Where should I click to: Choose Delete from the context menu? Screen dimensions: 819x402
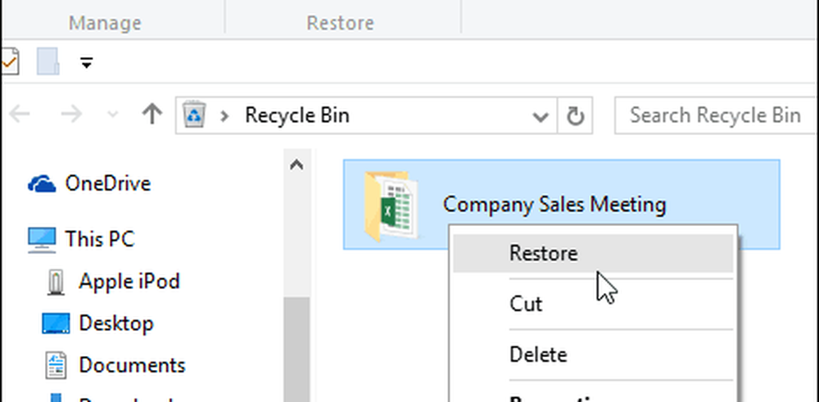[x=538, y=355]
